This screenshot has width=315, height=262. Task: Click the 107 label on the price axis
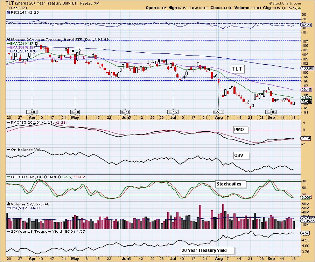click(305, 42)
